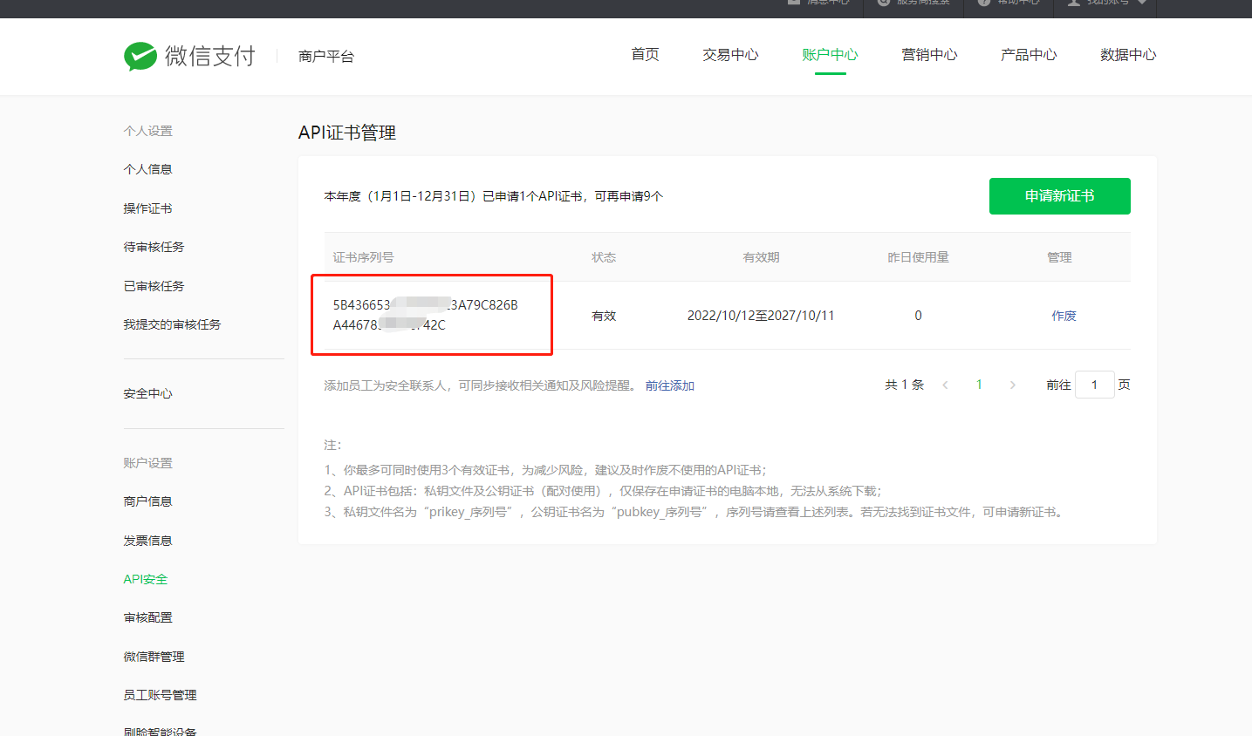
Task: Click the 申请新证书 button
Action: click(1059, 196)
